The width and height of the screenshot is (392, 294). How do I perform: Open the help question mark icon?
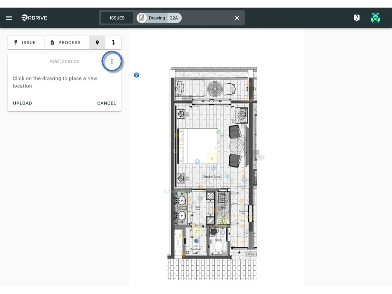(x=356, y=18)
